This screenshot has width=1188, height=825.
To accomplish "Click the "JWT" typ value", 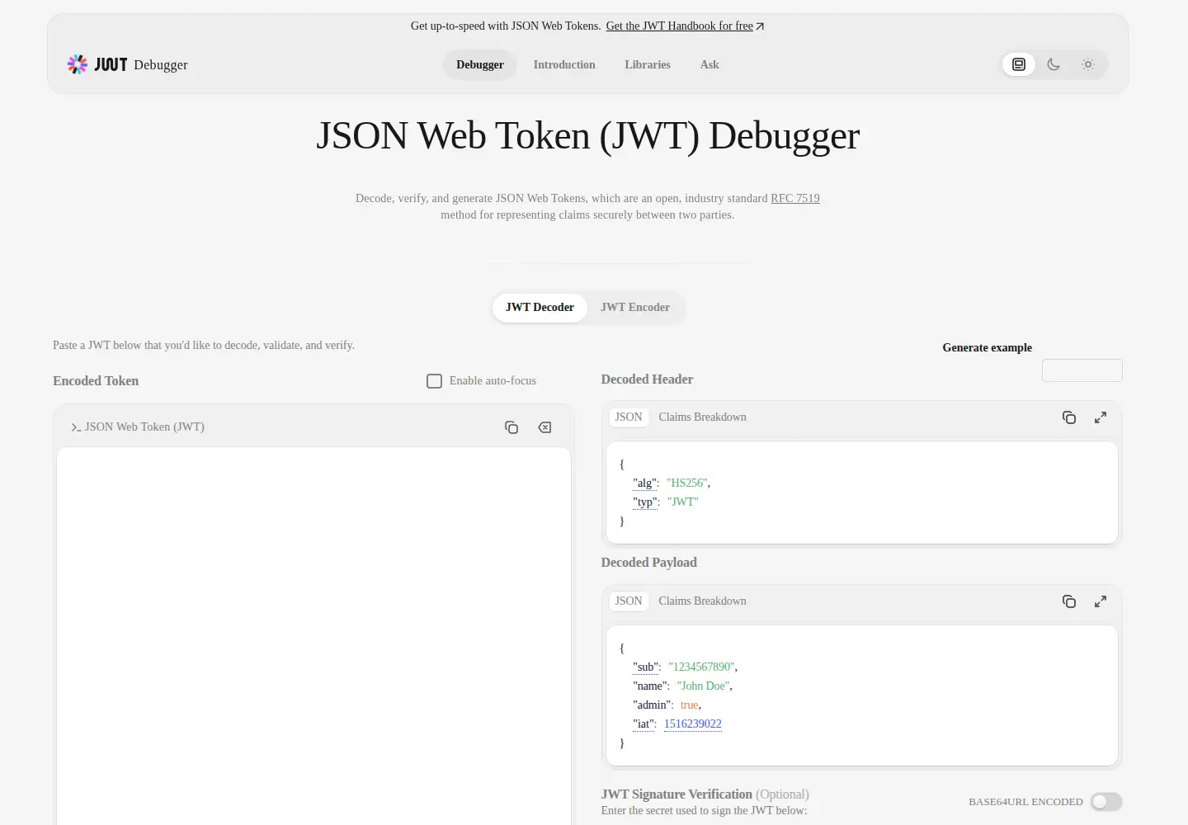I will [x=683, y=502].
